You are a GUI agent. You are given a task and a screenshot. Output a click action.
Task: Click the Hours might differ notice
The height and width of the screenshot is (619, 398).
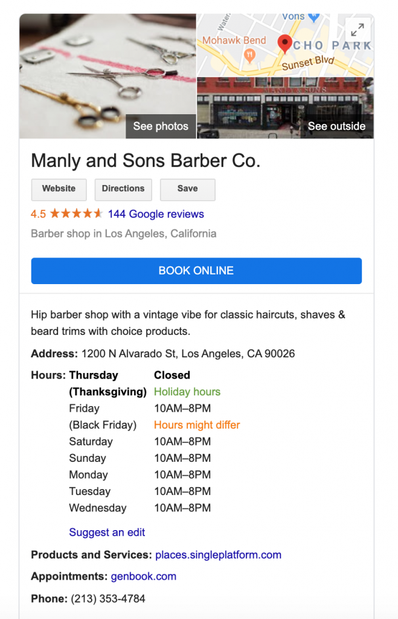point(197,425)
